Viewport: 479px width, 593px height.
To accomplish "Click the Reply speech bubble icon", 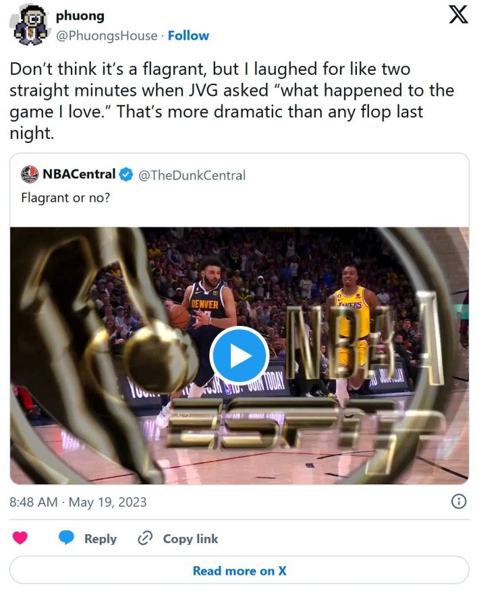I will [x=66, y=538].
